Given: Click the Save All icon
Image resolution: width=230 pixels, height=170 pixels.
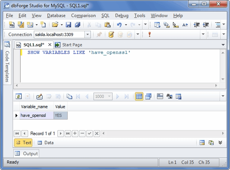Looking at the screenshot, I should 78,25.
